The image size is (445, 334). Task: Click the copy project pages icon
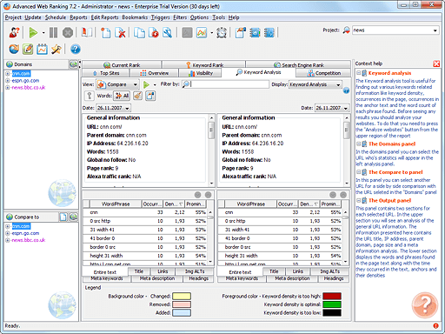(139, 32)
